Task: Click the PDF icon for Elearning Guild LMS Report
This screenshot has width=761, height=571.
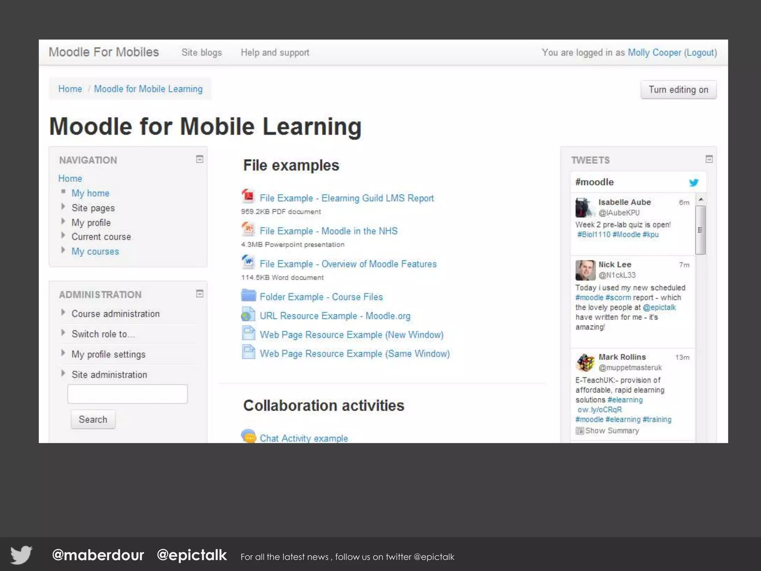Action: [x=248, y=196]
